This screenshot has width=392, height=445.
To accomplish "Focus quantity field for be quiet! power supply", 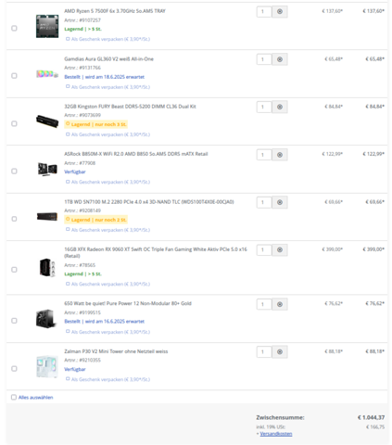I will pyautogui.click(x=264, y=304).
